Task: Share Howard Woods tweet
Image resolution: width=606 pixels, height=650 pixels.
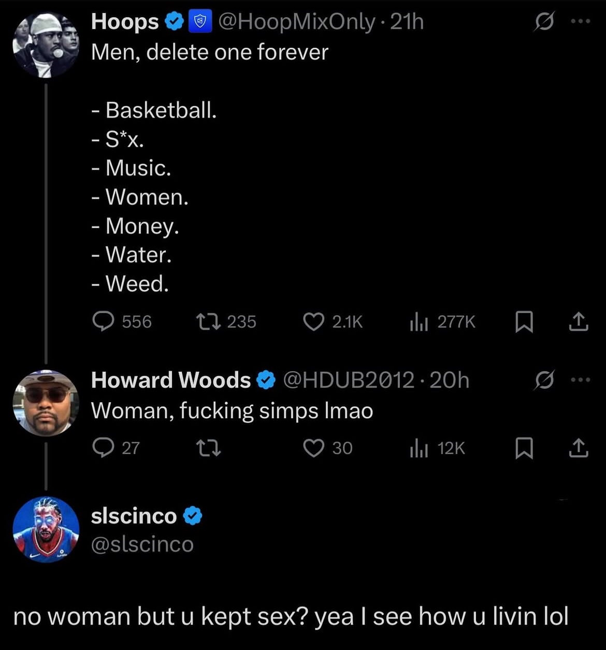Action: click(x=579, y=448)
